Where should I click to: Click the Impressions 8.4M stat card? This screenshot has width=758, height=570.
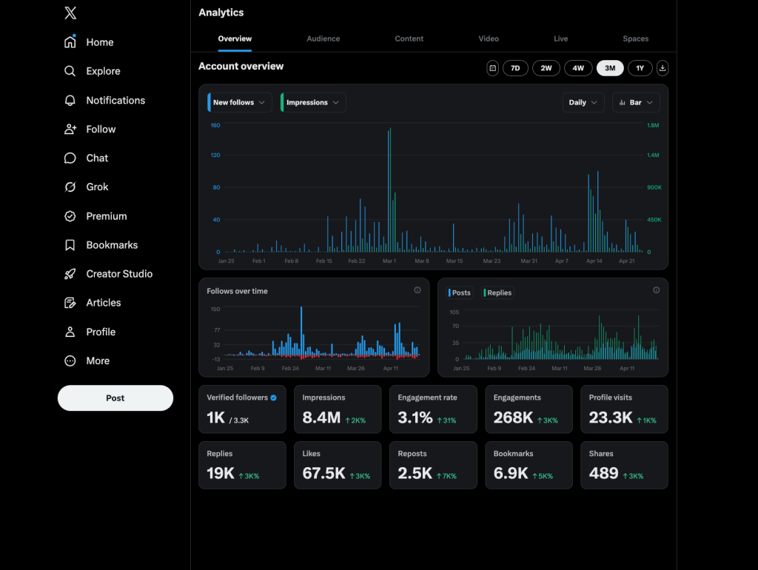[338, 409]
